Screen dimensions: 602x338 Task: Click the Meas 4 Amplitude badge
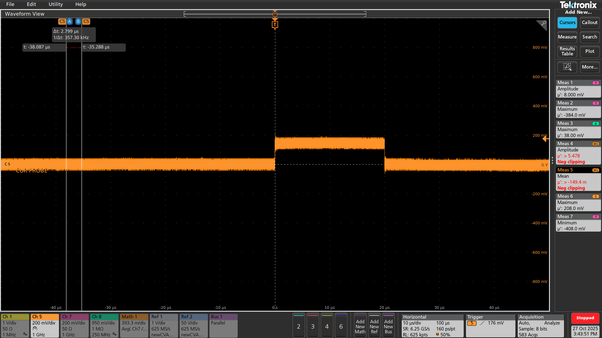tap(578, 153)
